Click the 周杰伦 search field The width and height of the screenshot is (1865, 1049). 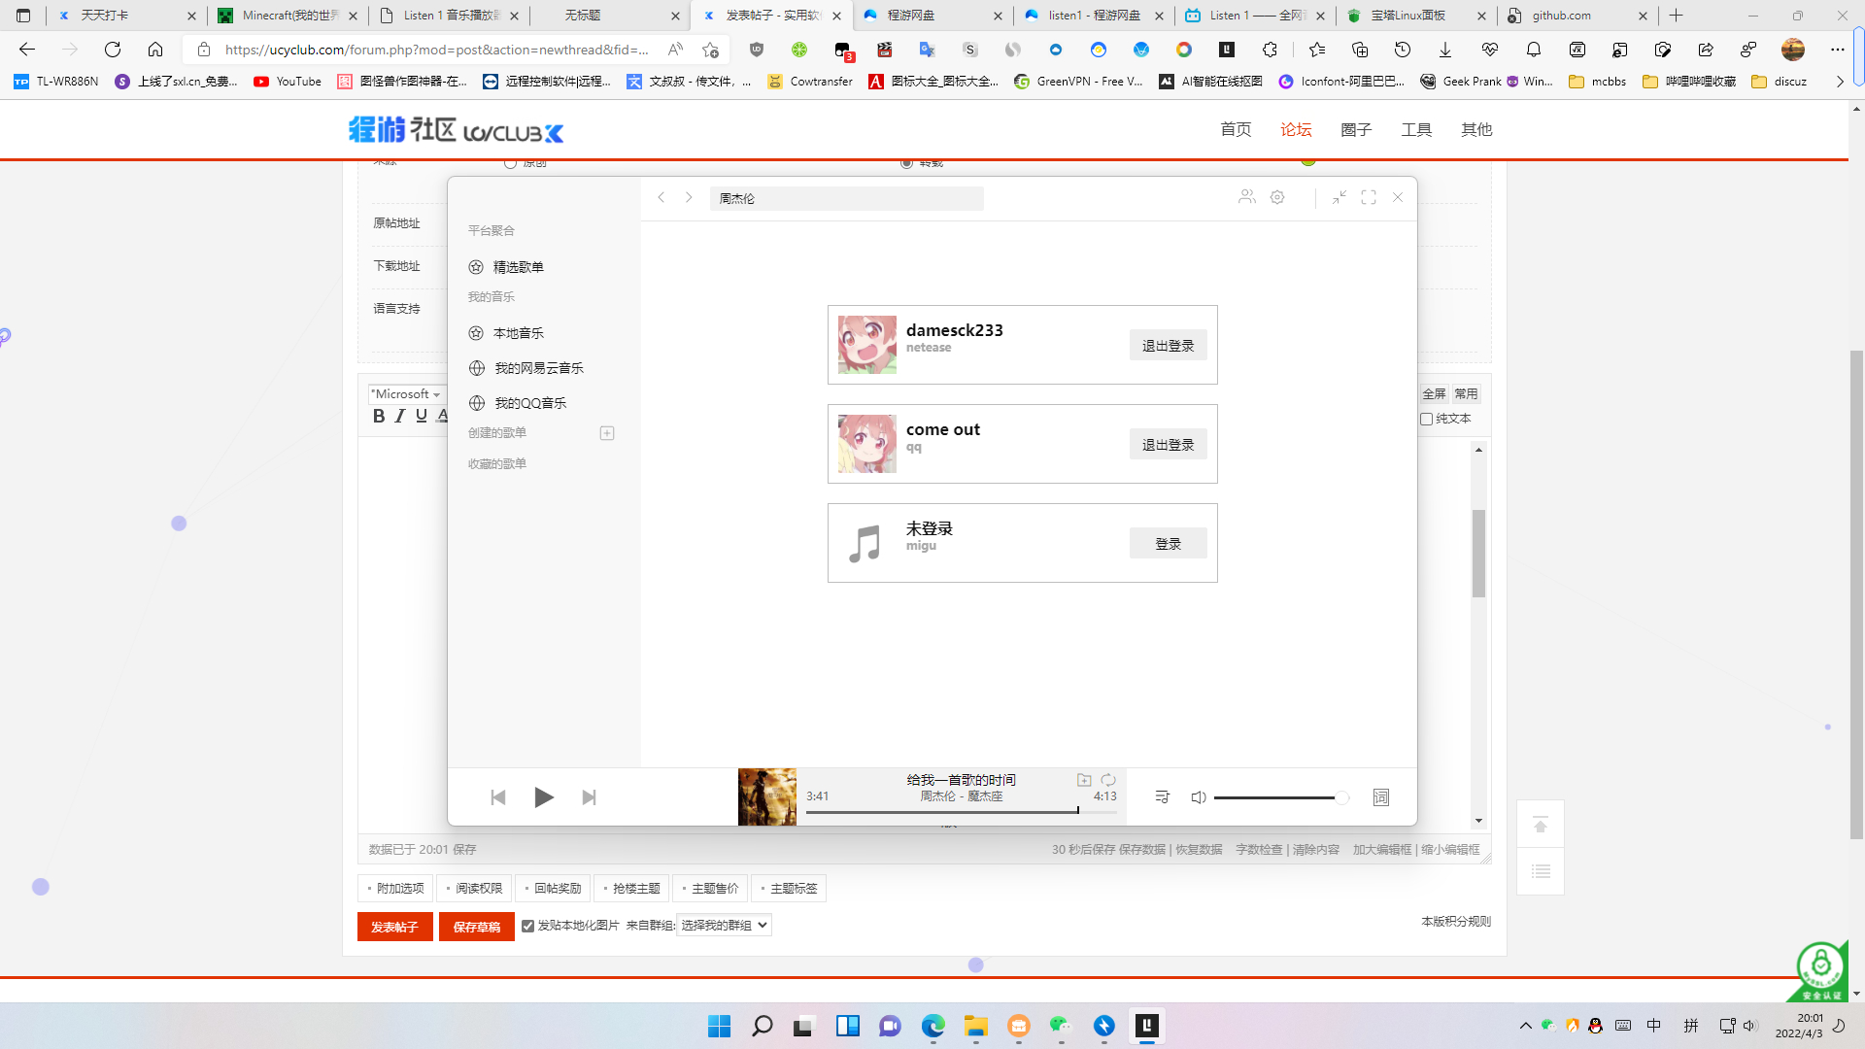click(x=846, y=198)
